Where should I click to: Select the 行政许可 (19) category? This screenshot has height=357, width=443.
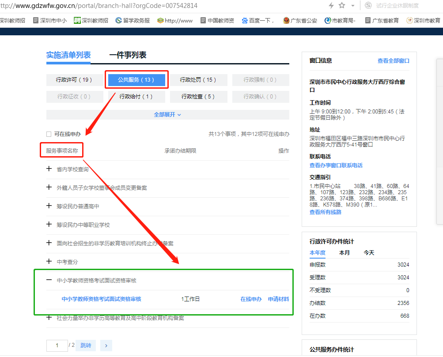(74, 80)
